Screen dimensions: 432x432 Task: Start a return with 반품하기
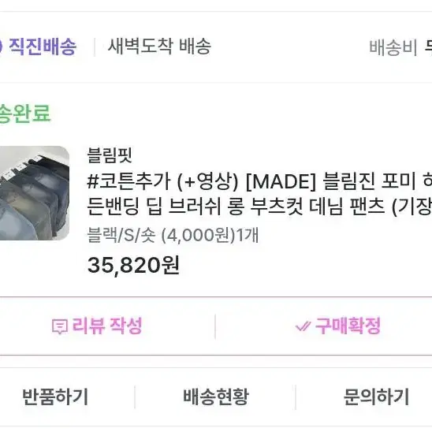(x=55, y=397)
